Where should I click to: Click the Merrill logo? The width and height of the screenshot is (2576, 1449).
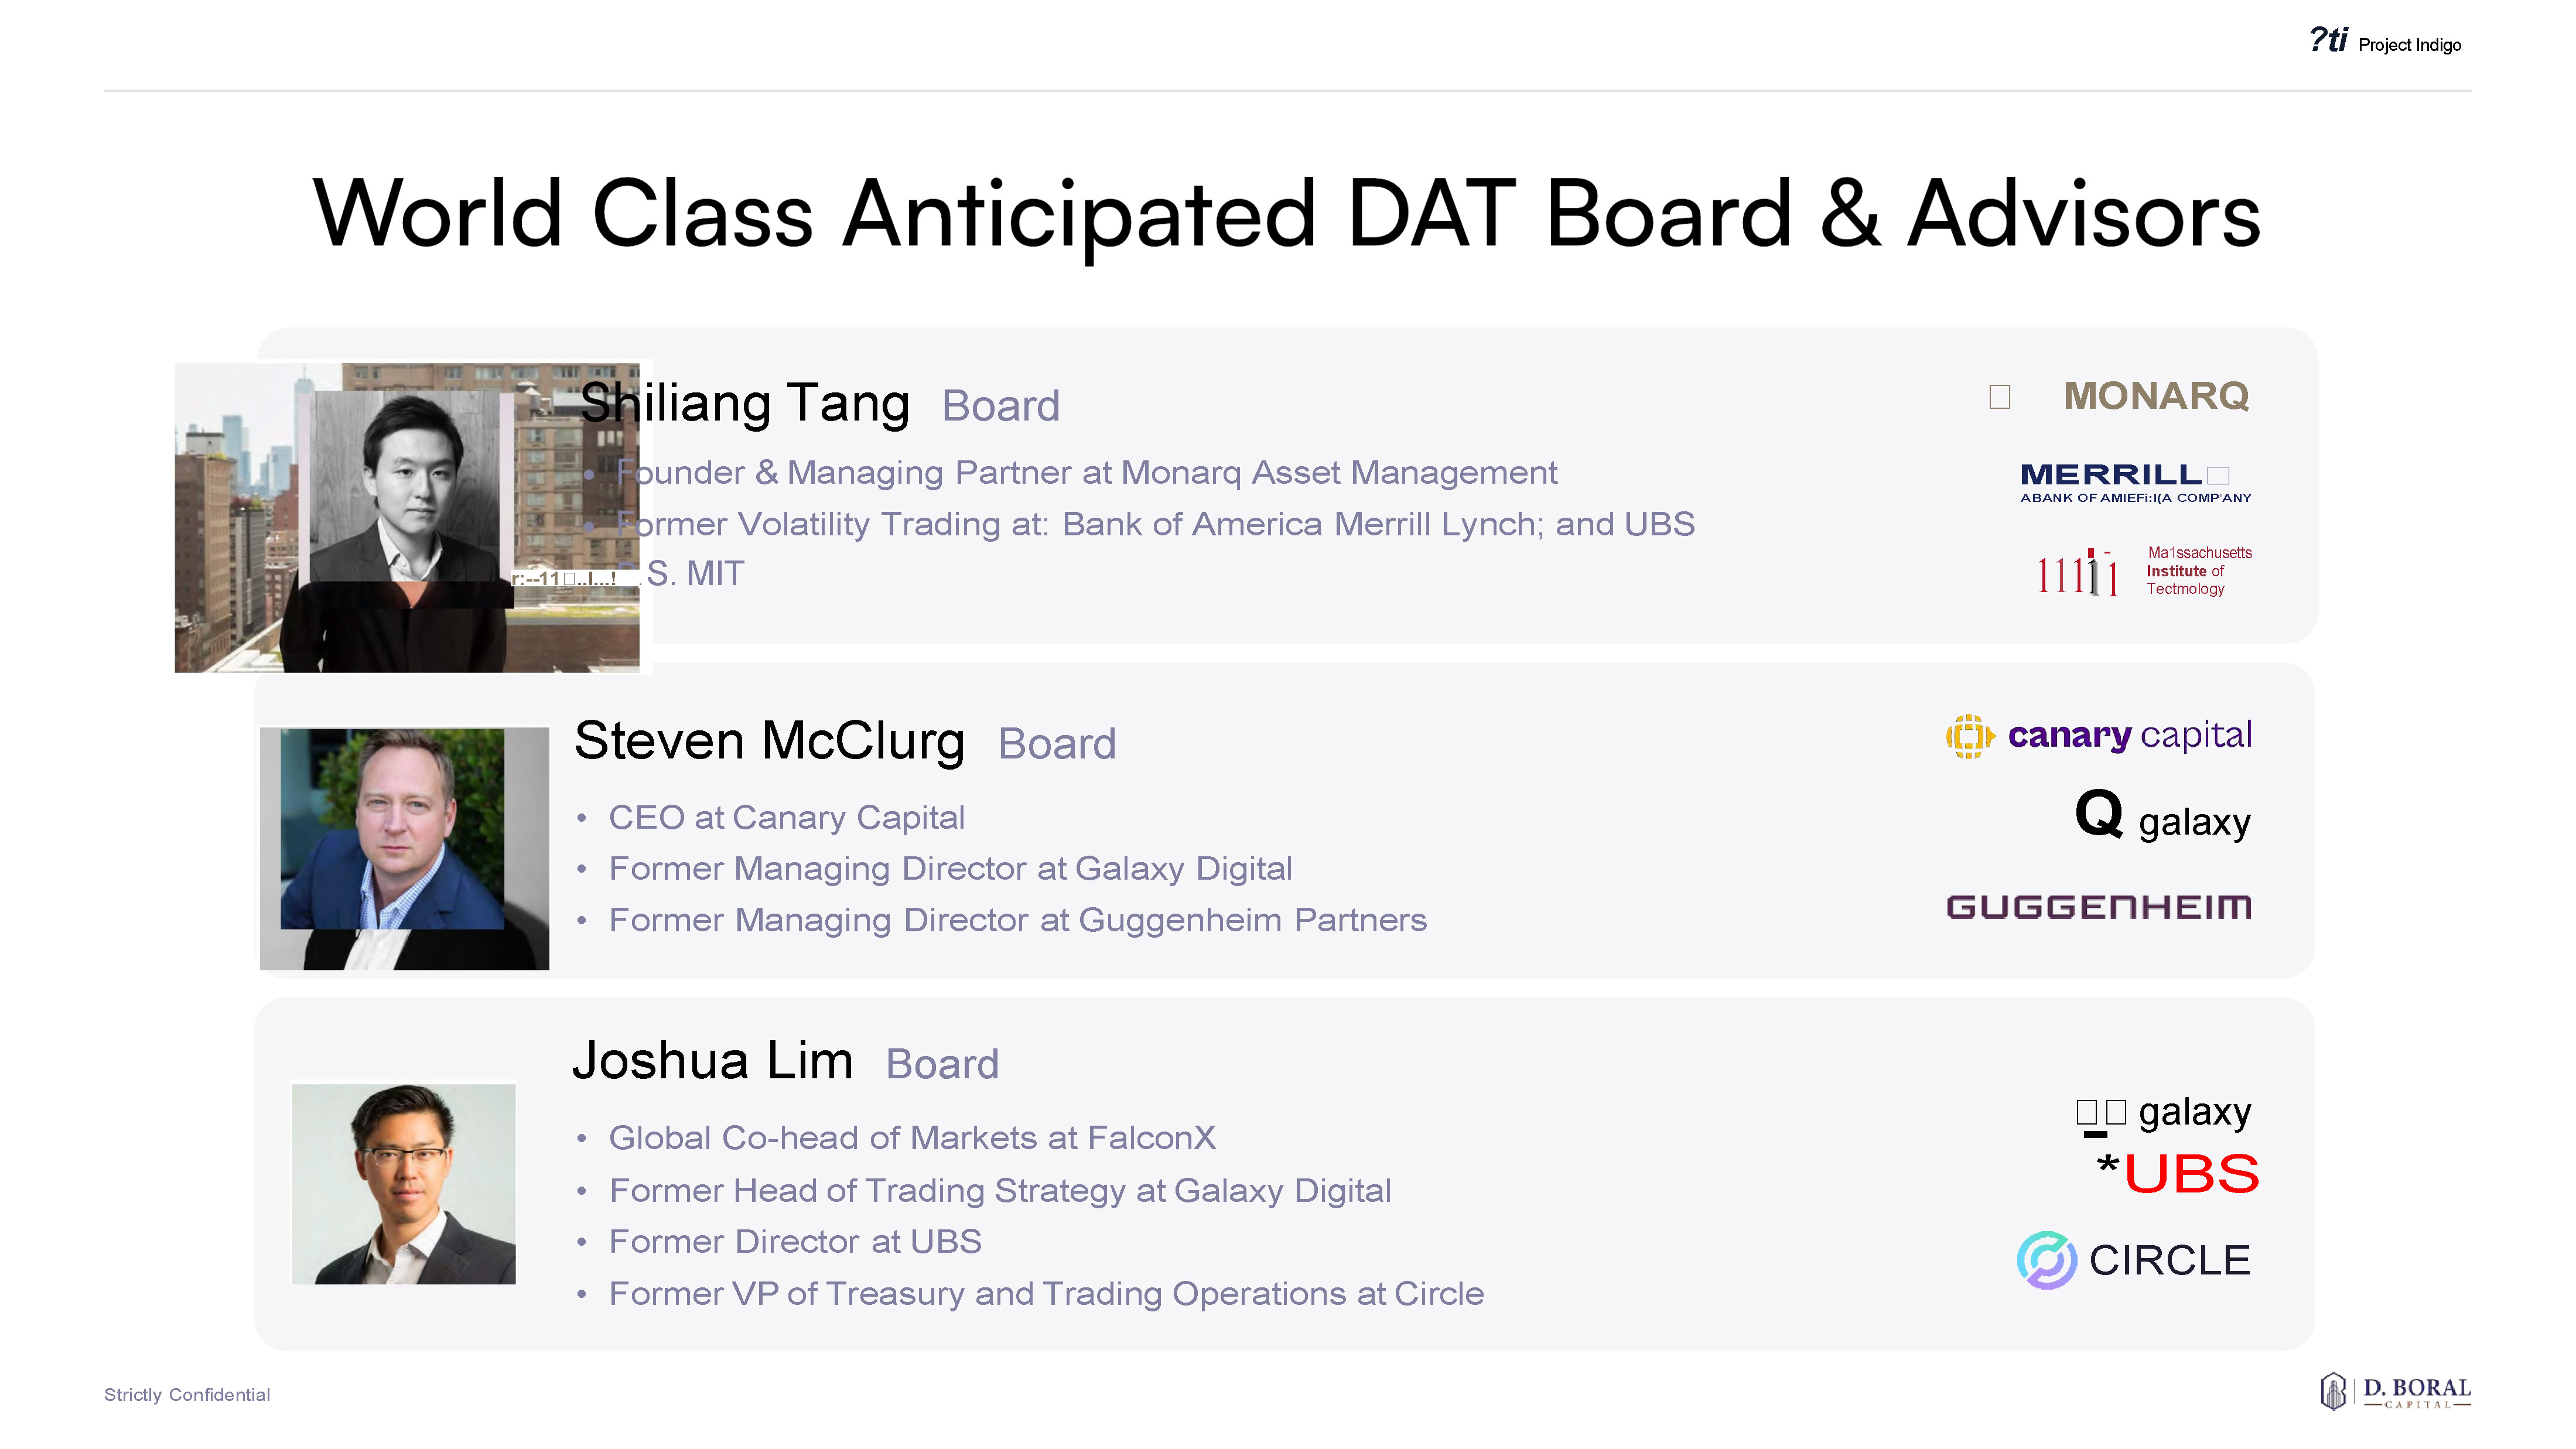2134,481
